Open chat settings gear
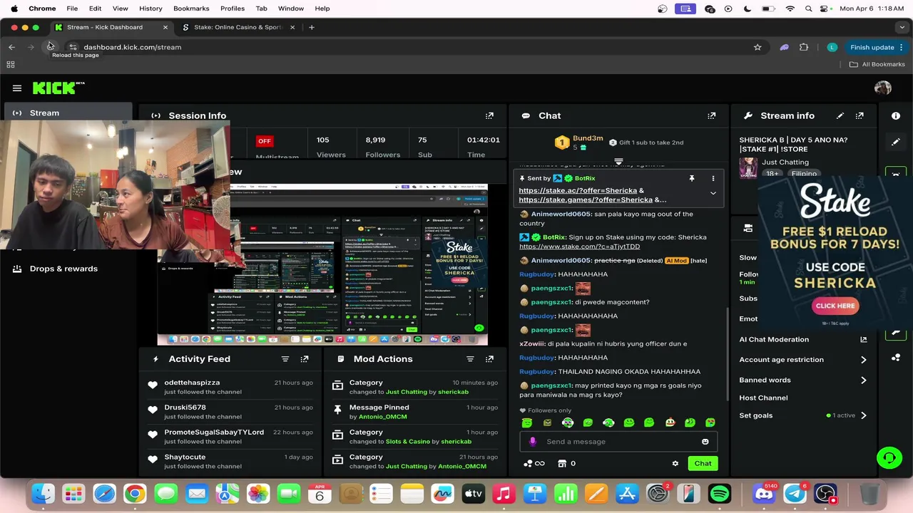913x513 pixels. (x=675, y=464)
